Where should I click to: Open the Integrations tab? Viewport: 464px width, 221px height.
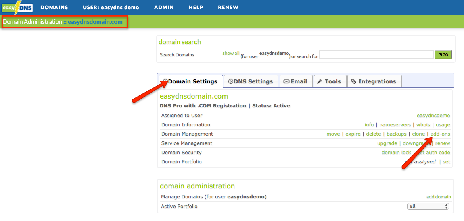374,81
